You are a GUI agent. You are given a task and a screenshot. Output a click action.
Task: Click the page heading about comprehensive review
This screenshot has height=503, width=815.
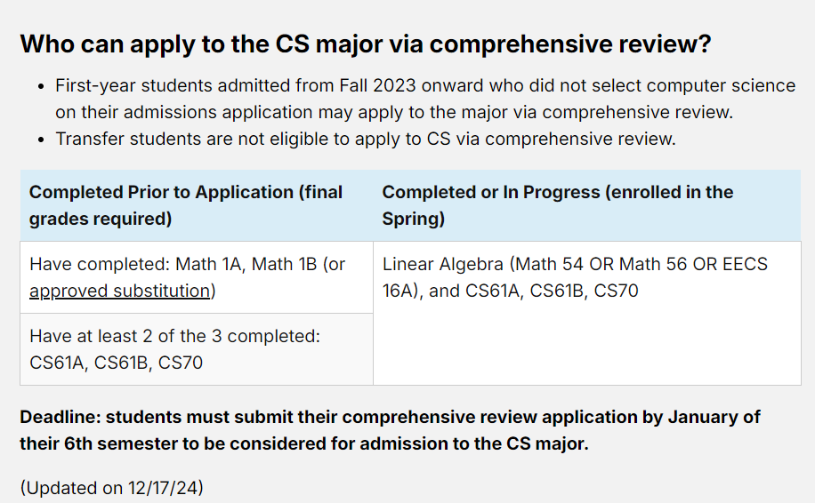366,44
